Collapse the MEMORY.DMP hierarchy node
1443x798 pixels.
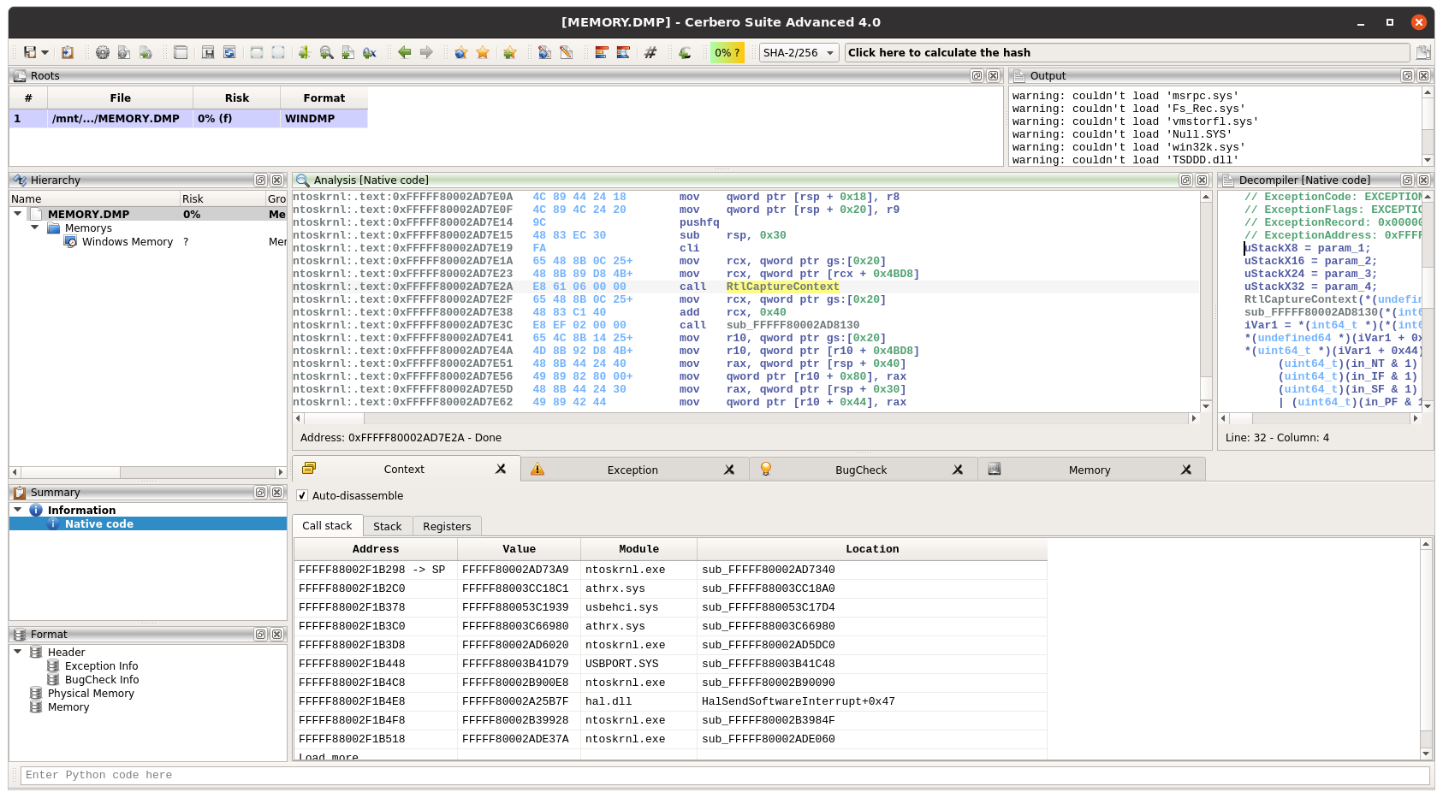(x=18, y=214)
